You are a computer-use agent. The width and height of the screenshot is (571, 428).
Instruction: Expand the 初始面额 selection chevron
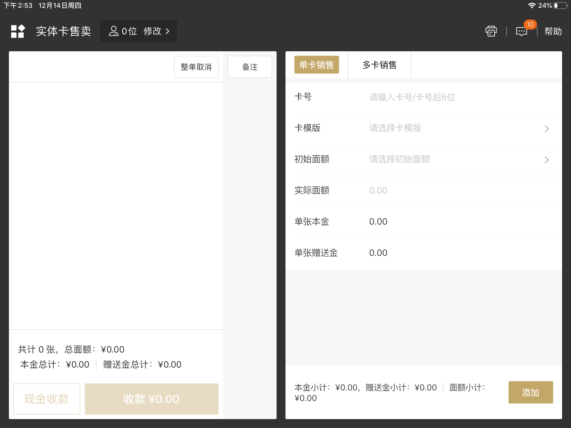546,160
